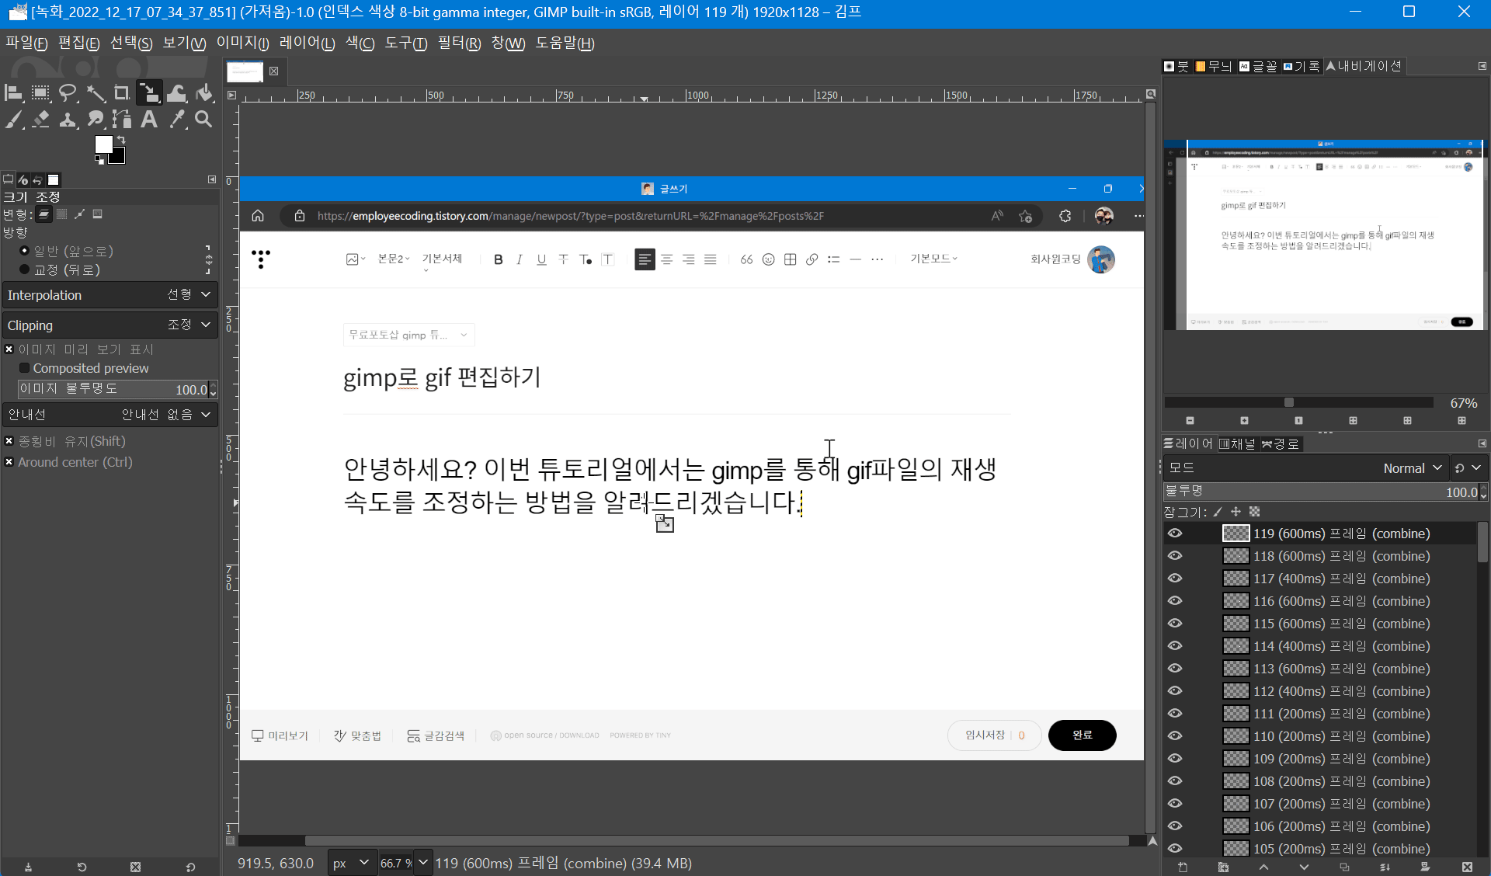This screenshot has height=876, width=1491.
Task: Hide the 117 (400ms) frame layer
Action: point(1175,579)
